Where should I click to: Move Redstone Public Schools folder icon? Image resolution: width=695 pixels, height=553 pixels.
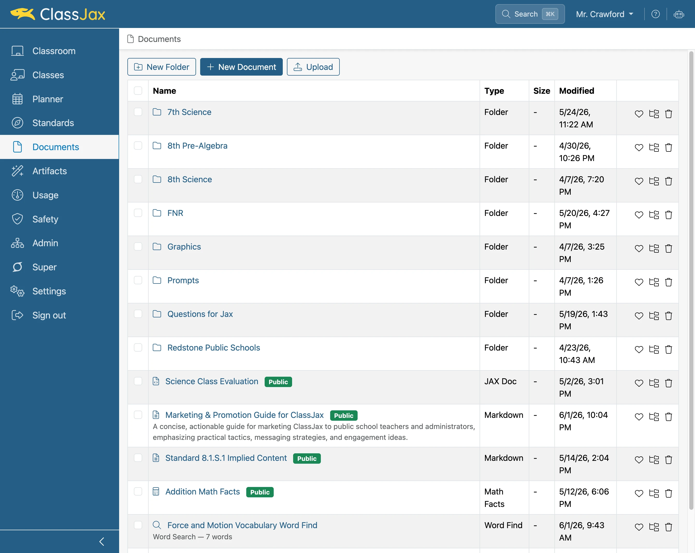click(x=654, y=349)
